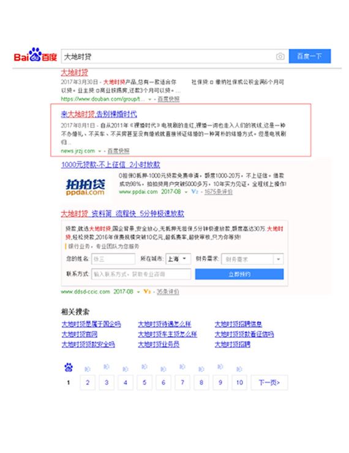The image size is (349, 453).
Task: Expand the arrow beside the douban.com URL
Action: (x=149, y=99)
